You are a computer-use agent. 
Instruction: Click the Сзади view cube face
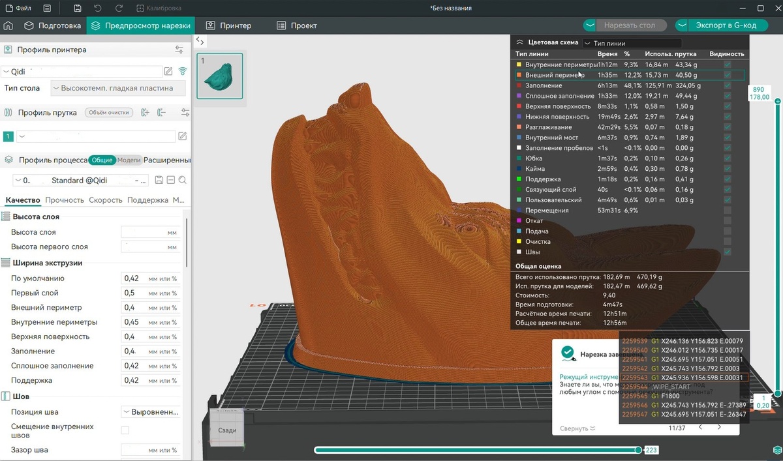227,430
